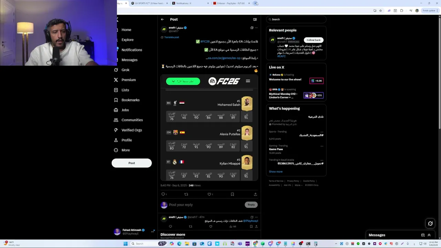Screen dimensions: 441x248
Task: Click the Communities people icon
Action: point(116,120)
